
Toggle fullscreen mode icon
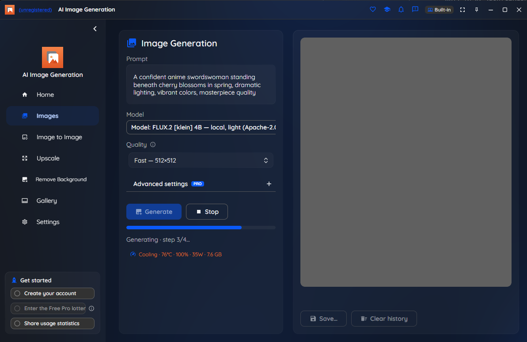[x=463, y=10]
